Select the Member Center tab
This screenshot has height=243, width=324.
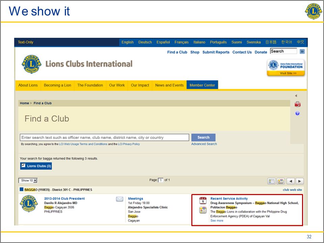point(202,85)
